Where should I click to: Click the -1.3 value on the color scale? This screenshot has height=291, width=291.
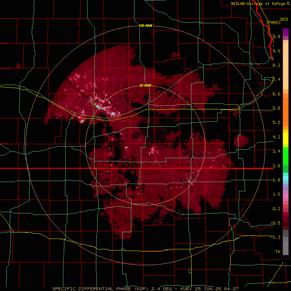[x=275, y=237]
